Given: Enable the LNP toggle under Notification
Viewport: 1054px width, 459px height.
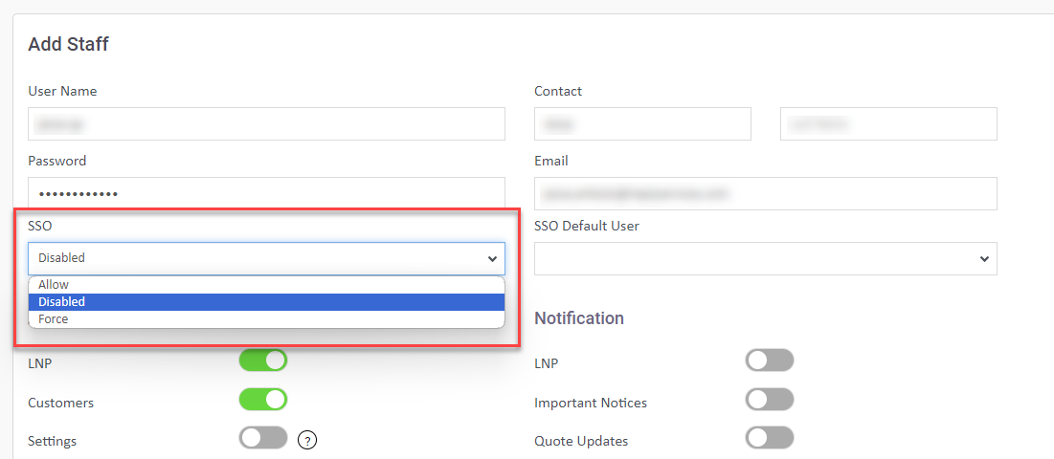Looking at the screenshot, I should 769,361.
